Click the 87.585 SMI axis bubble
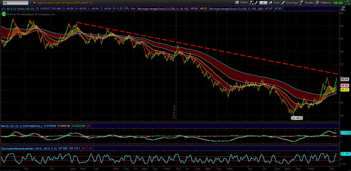 click(345, 154)
